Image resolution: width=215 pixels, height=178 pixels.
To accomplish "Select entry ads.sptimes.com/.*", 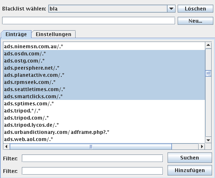I will coord(104,103).
